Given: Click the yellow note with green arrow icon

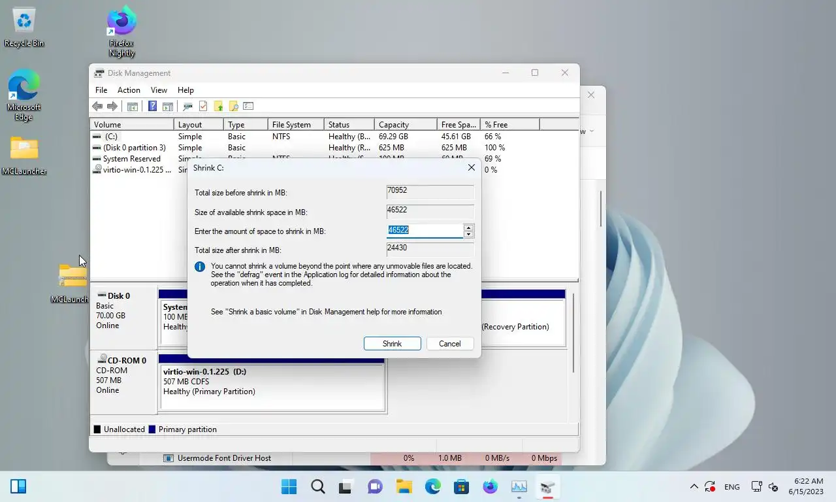Looking at the screenshot, I should pyautogui.click(x=218, y=106).
